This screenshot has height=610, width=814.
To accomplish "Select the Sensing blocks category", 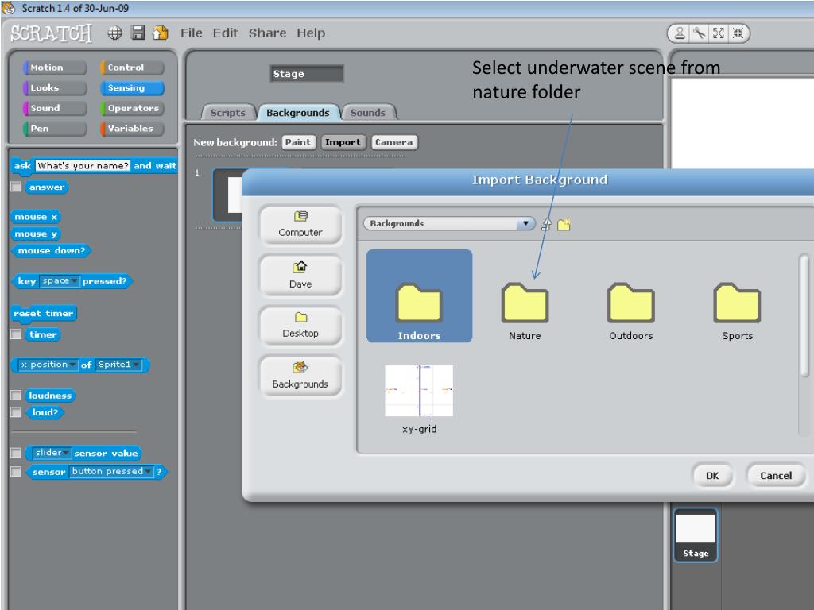I will tap(132, 87).
